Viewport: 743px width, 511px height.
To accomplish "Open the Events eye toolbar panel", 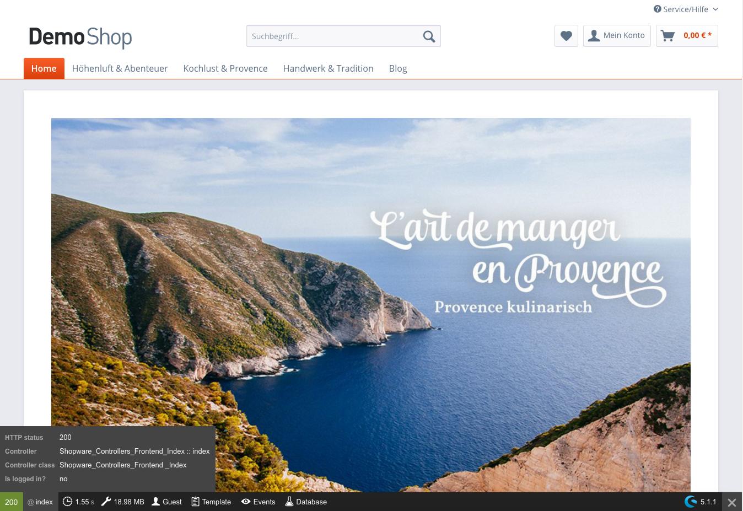I will [258, 502].
